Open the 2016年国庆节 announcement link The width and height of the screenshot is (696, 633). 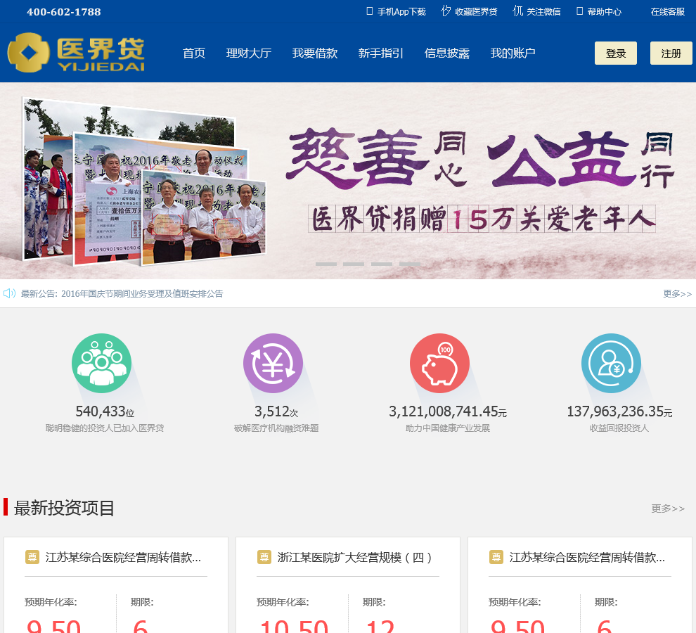point(142,293)
